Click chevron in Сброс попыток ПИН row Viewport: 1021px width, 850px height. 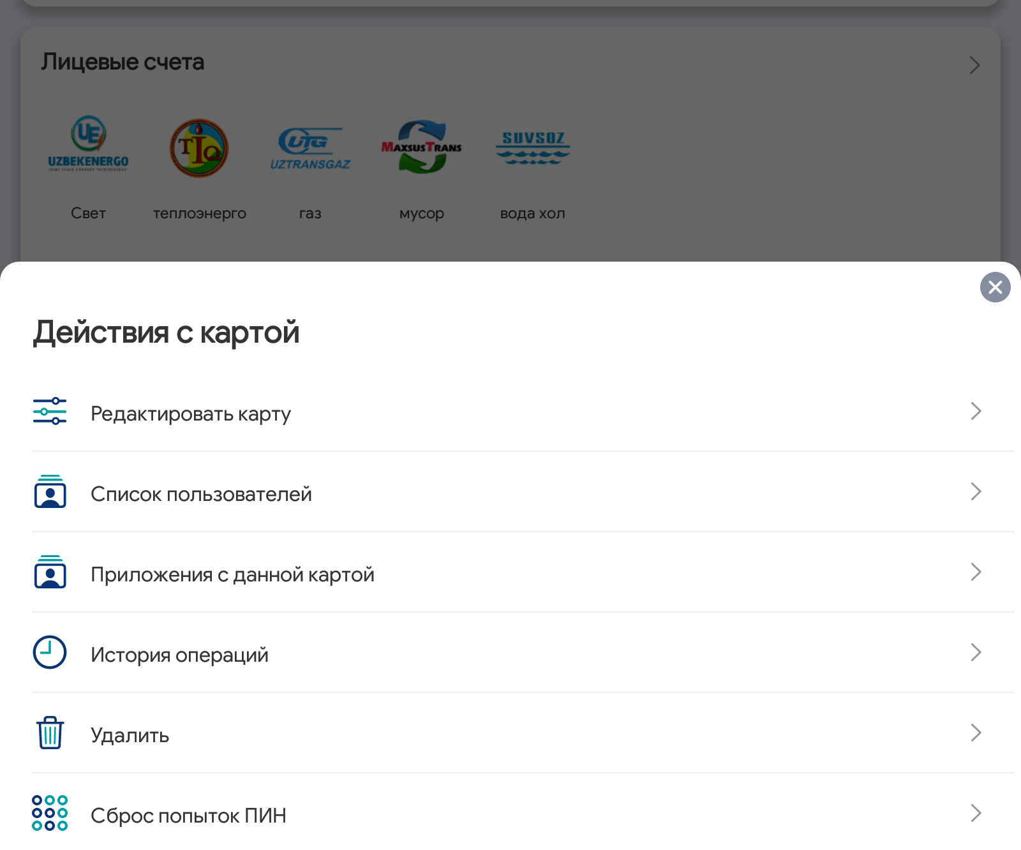[975, 813]
